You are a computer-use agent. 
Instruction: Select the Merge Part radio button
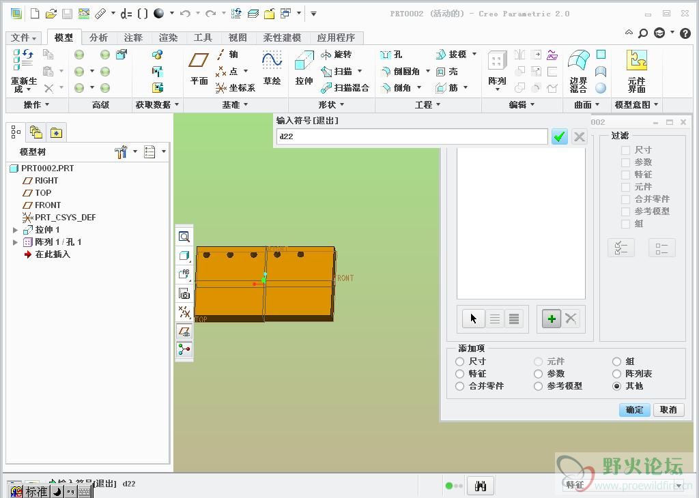459,386
